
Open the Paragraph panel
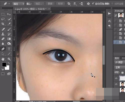[x=109, y=26]
